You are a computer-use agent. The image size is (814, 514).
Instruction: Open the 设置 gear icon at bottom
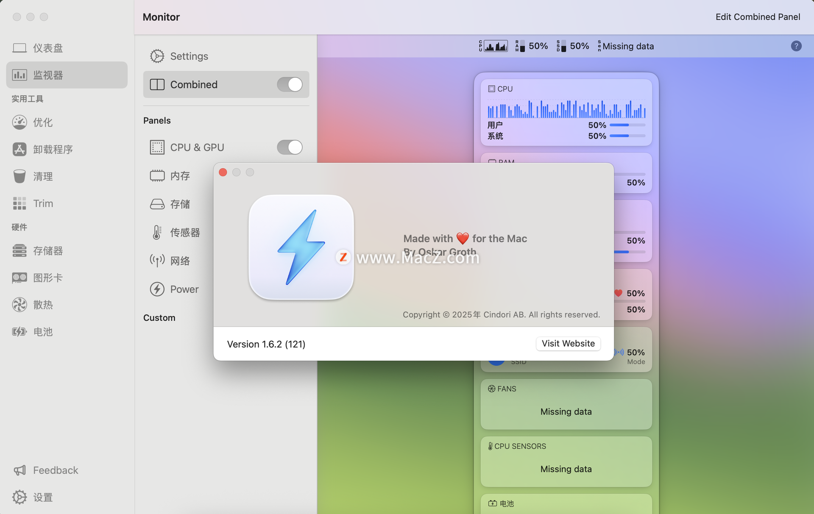pos(20,497)
